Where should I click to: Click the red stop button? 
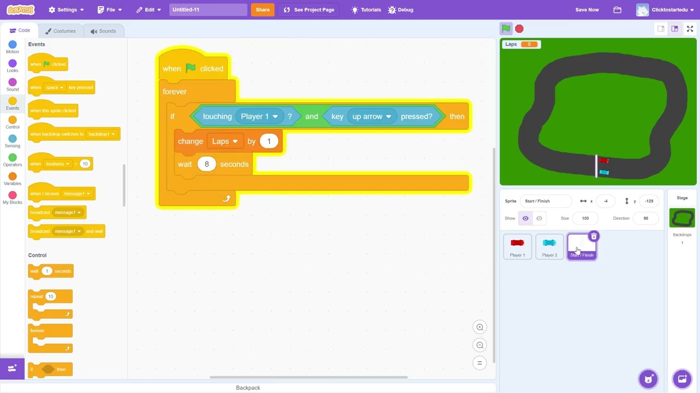(519, 28)
